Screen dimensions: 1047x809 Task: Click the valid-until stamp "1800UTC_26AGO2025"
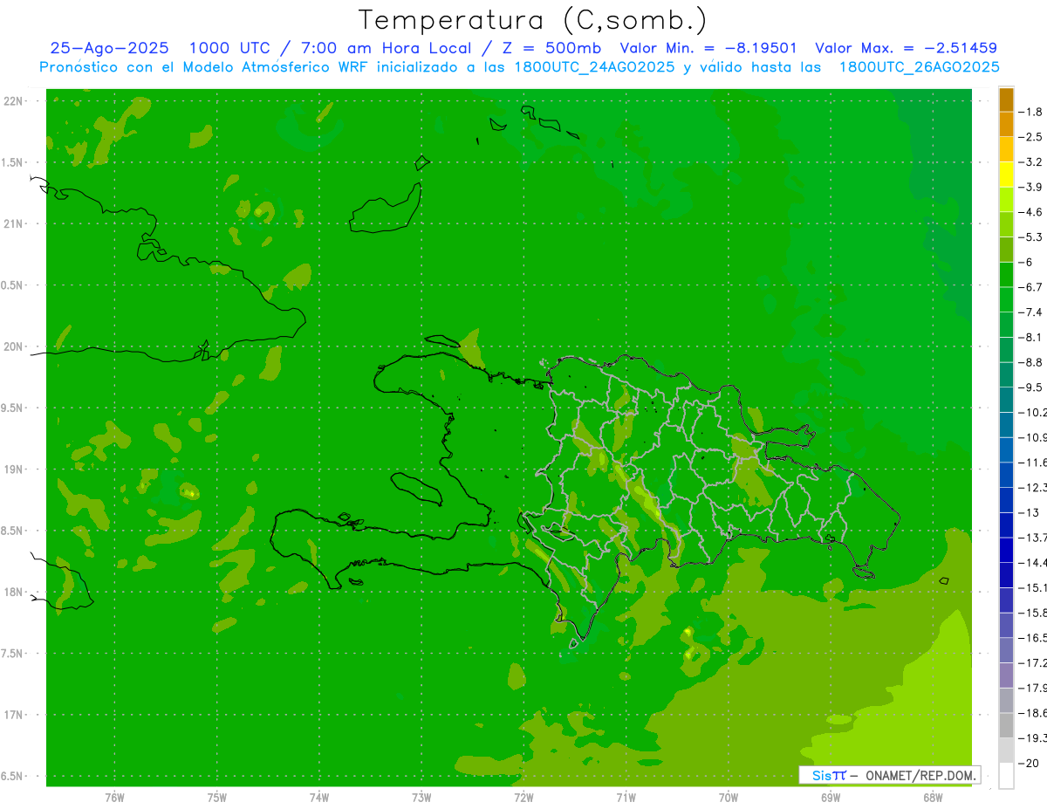click(919, 67)
